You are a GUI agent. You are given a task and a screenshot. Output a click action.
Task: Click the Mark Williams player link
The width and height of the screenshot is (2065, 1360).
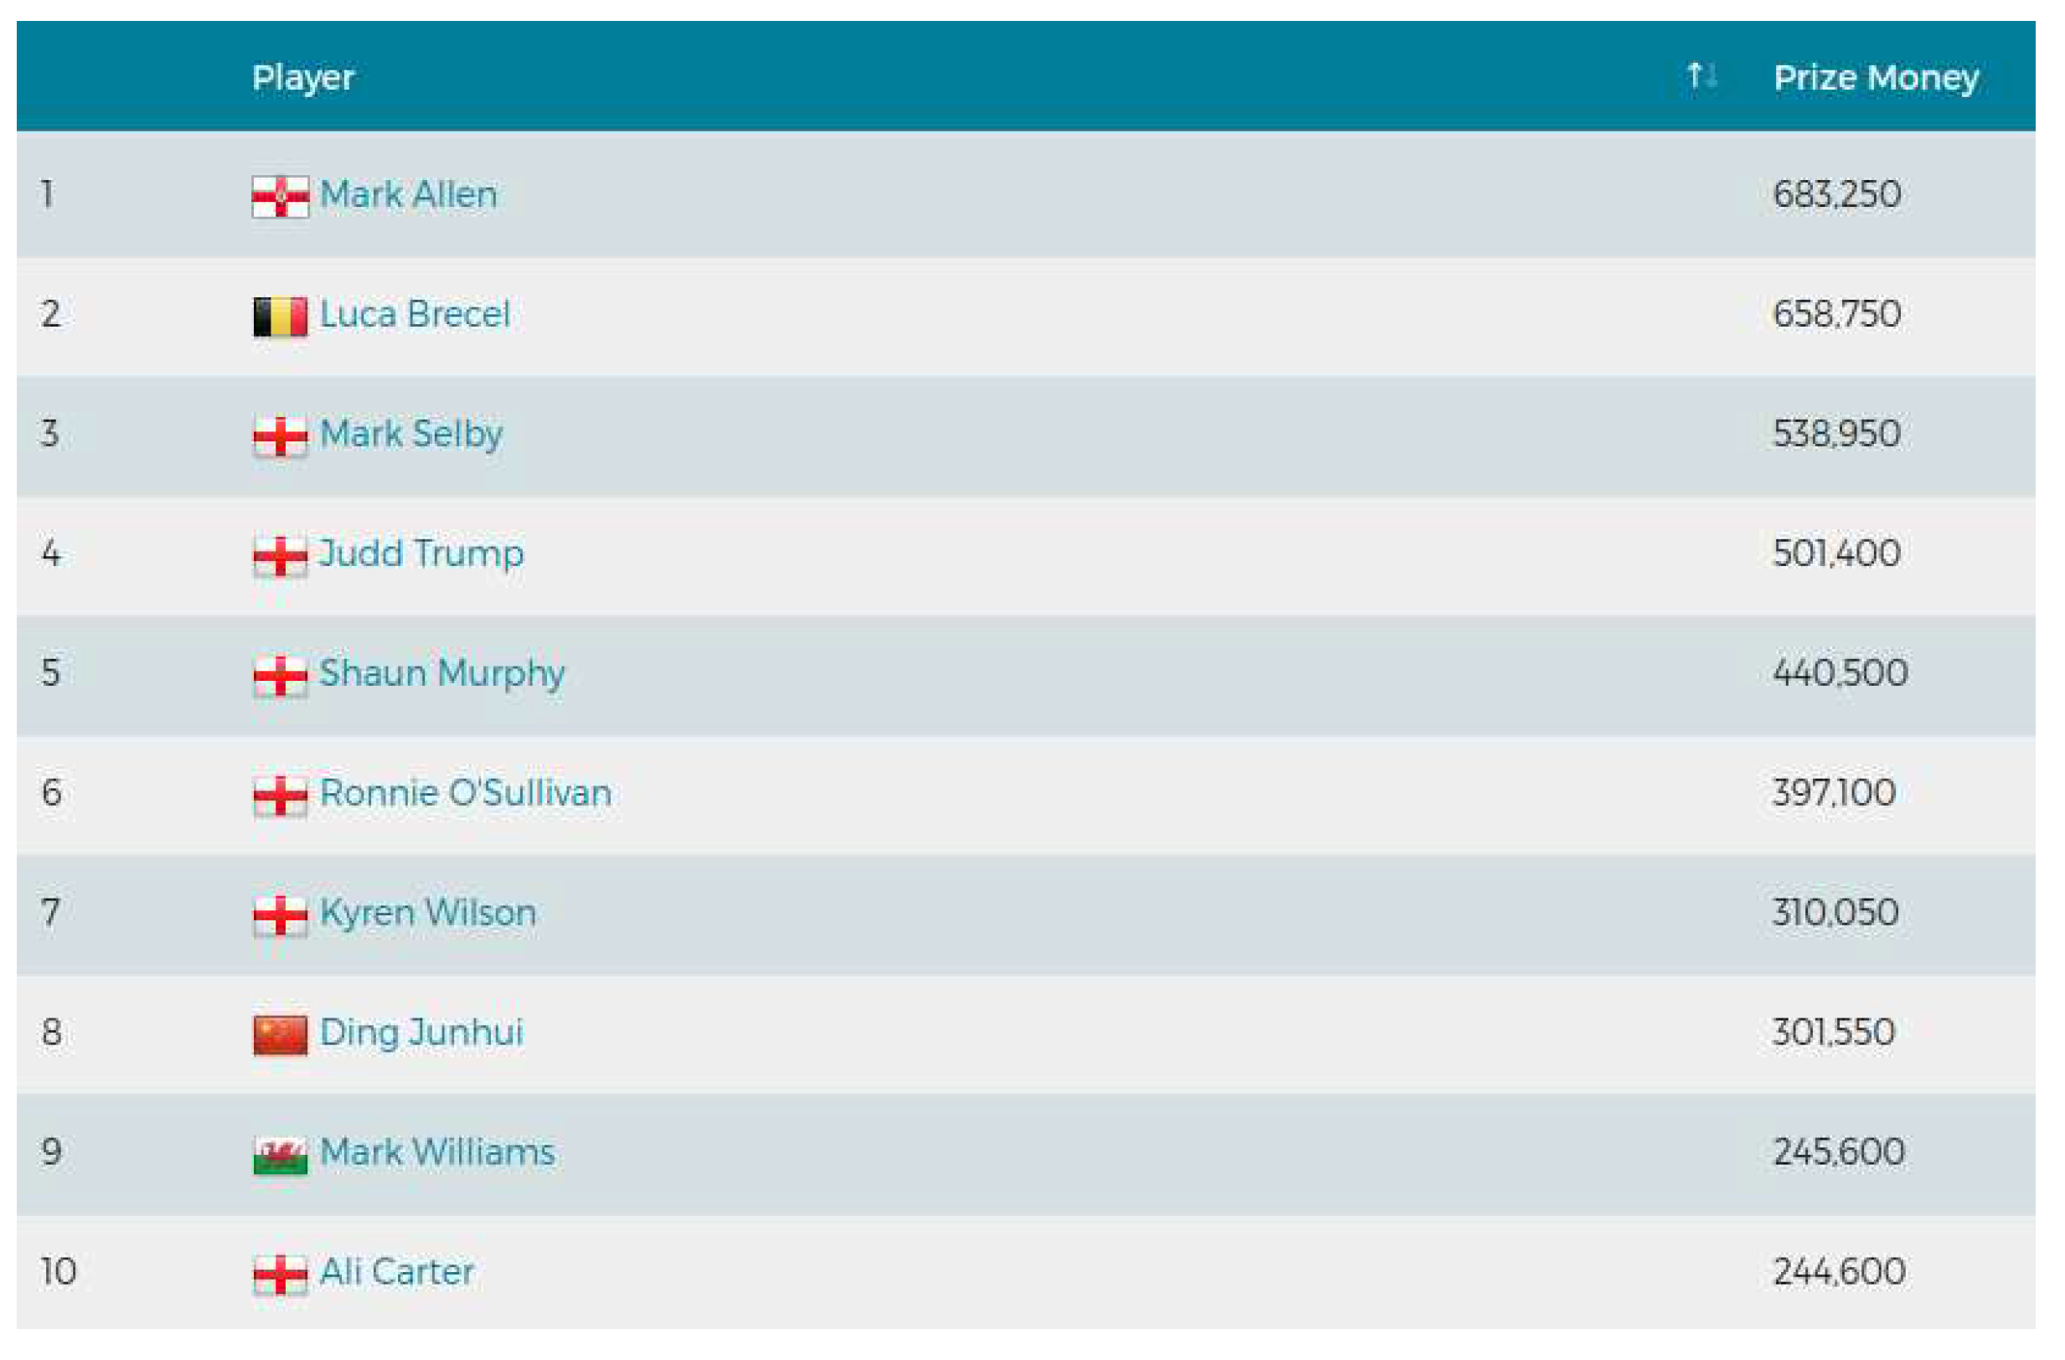[x=437, y=1151]
